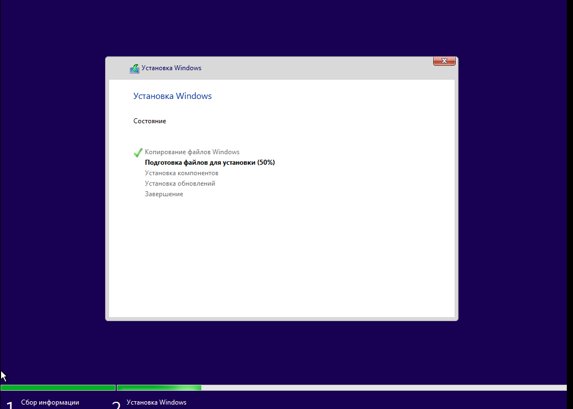Click the Завершение step
This screenshot has height=409, width=573.
[x=164, y=195]
